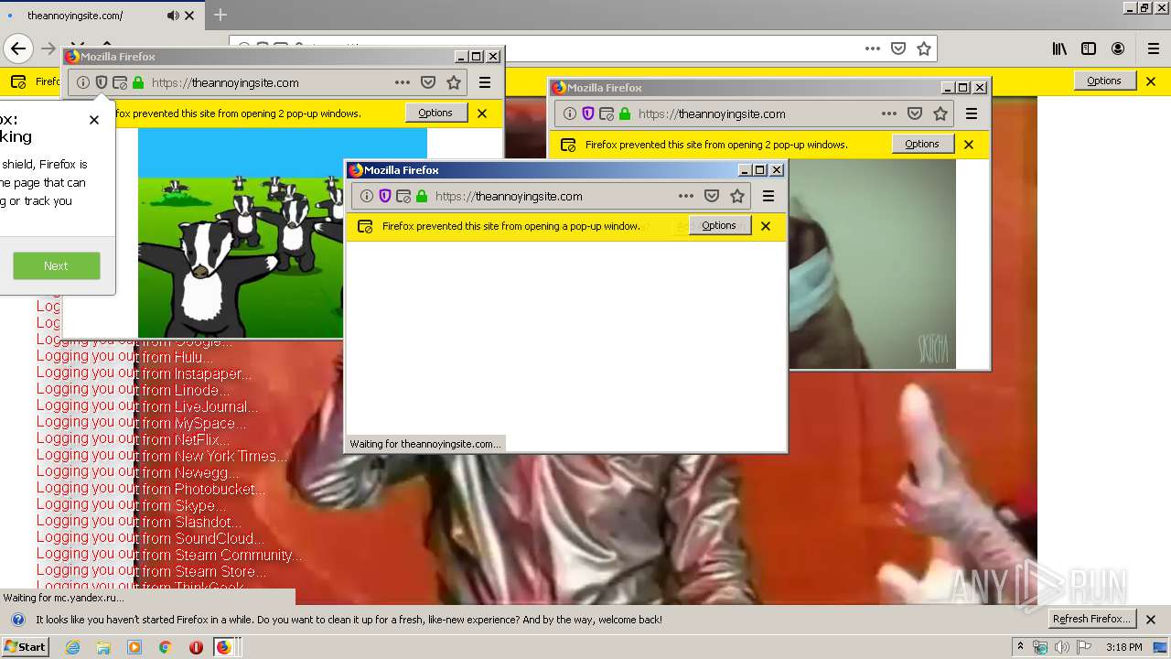
Task: Open Google Chrome from the taskbar
Action: tap(165, 647)
